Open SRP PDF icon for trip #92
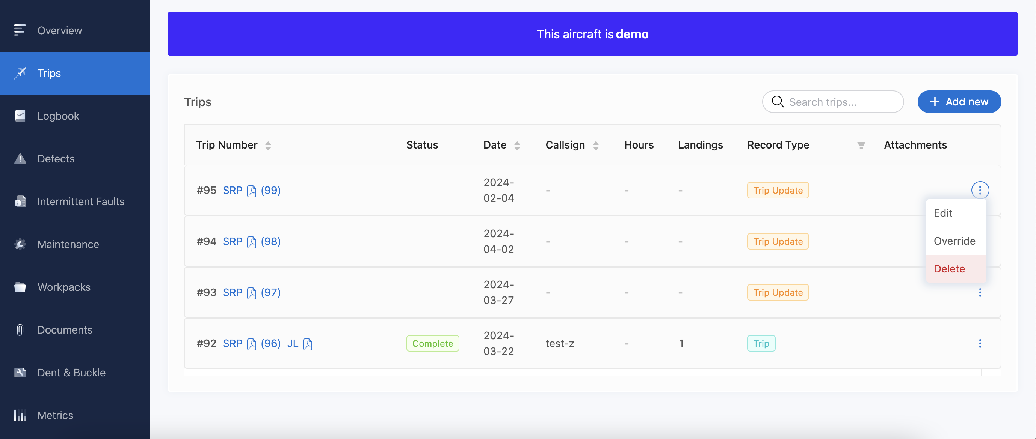 [251, 344]
